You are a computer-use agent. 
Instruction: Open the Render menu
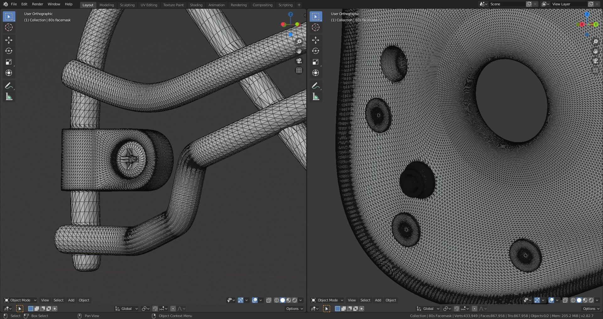point(37,4)
